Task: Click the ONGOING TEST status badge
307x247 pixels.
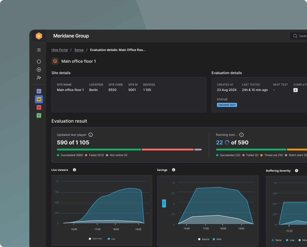Action: (227, 105)
